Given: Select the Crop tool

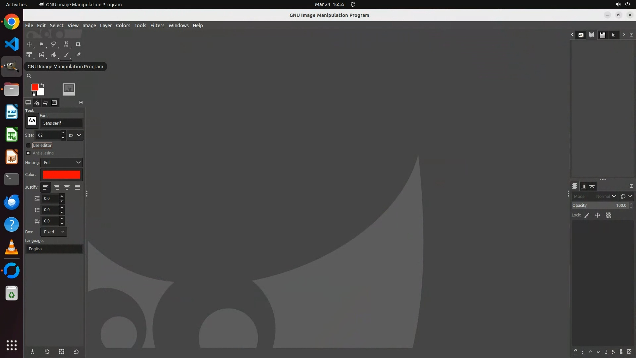Looking at the screenshot, I should 78,44.
